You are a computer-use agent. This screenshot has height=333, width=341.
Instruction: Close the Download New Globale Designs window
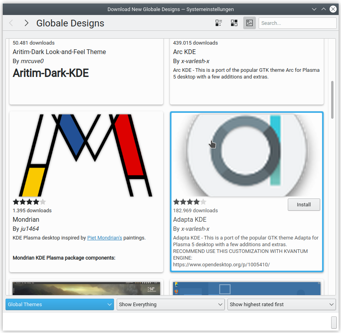tap(333, 9)
